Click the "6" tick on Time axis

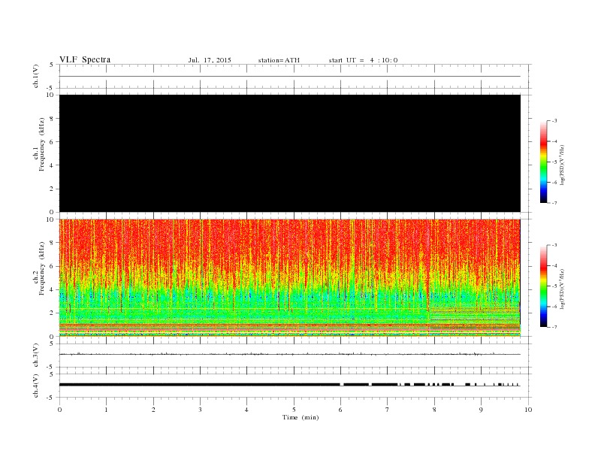(x=340, y=410)
